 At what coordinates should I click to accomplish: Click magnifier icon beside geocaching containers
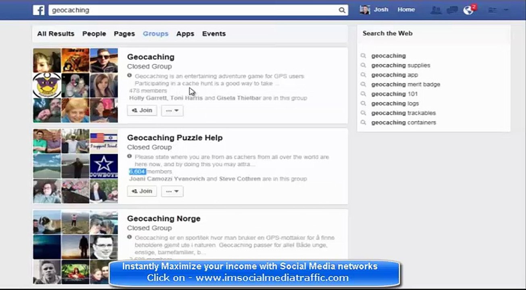(363, 122)
